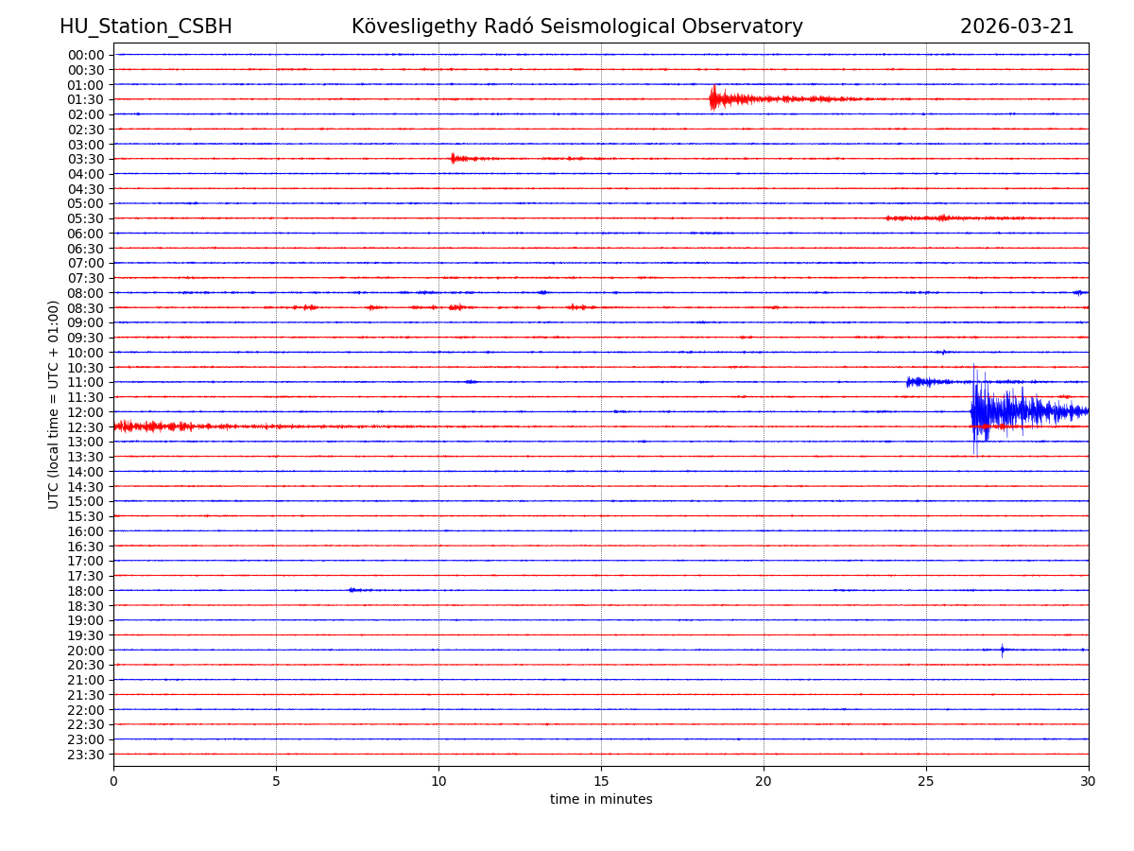Select the 23:30 trace time label
Screen dimensions: 1134x851
click(x=85, y=755)
